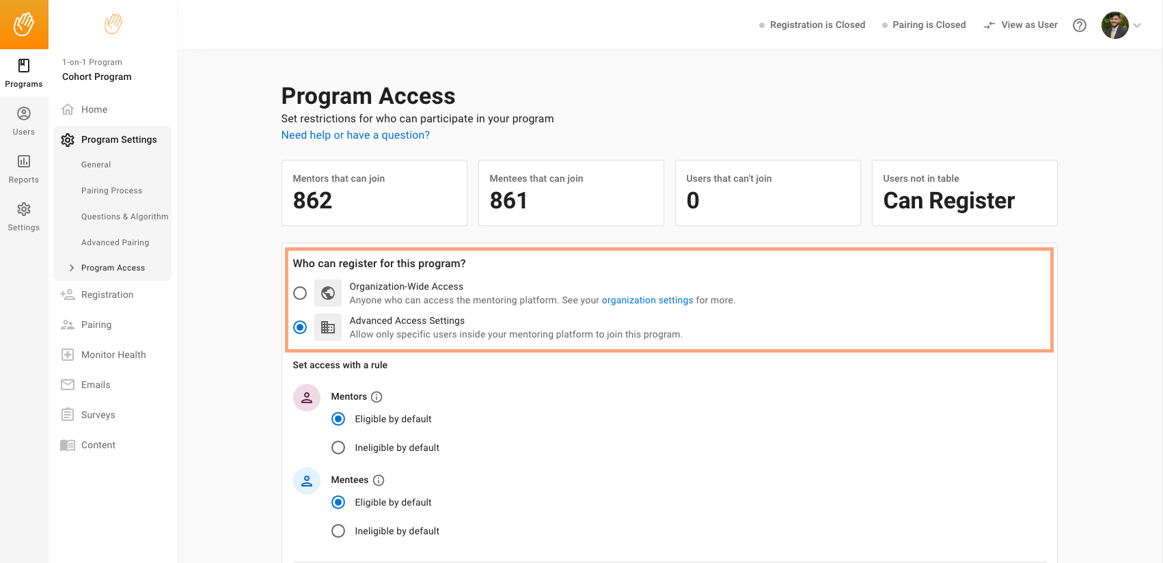Select Mentees Ineligible by default radio
1163x563 pixels.
[338, 531]
